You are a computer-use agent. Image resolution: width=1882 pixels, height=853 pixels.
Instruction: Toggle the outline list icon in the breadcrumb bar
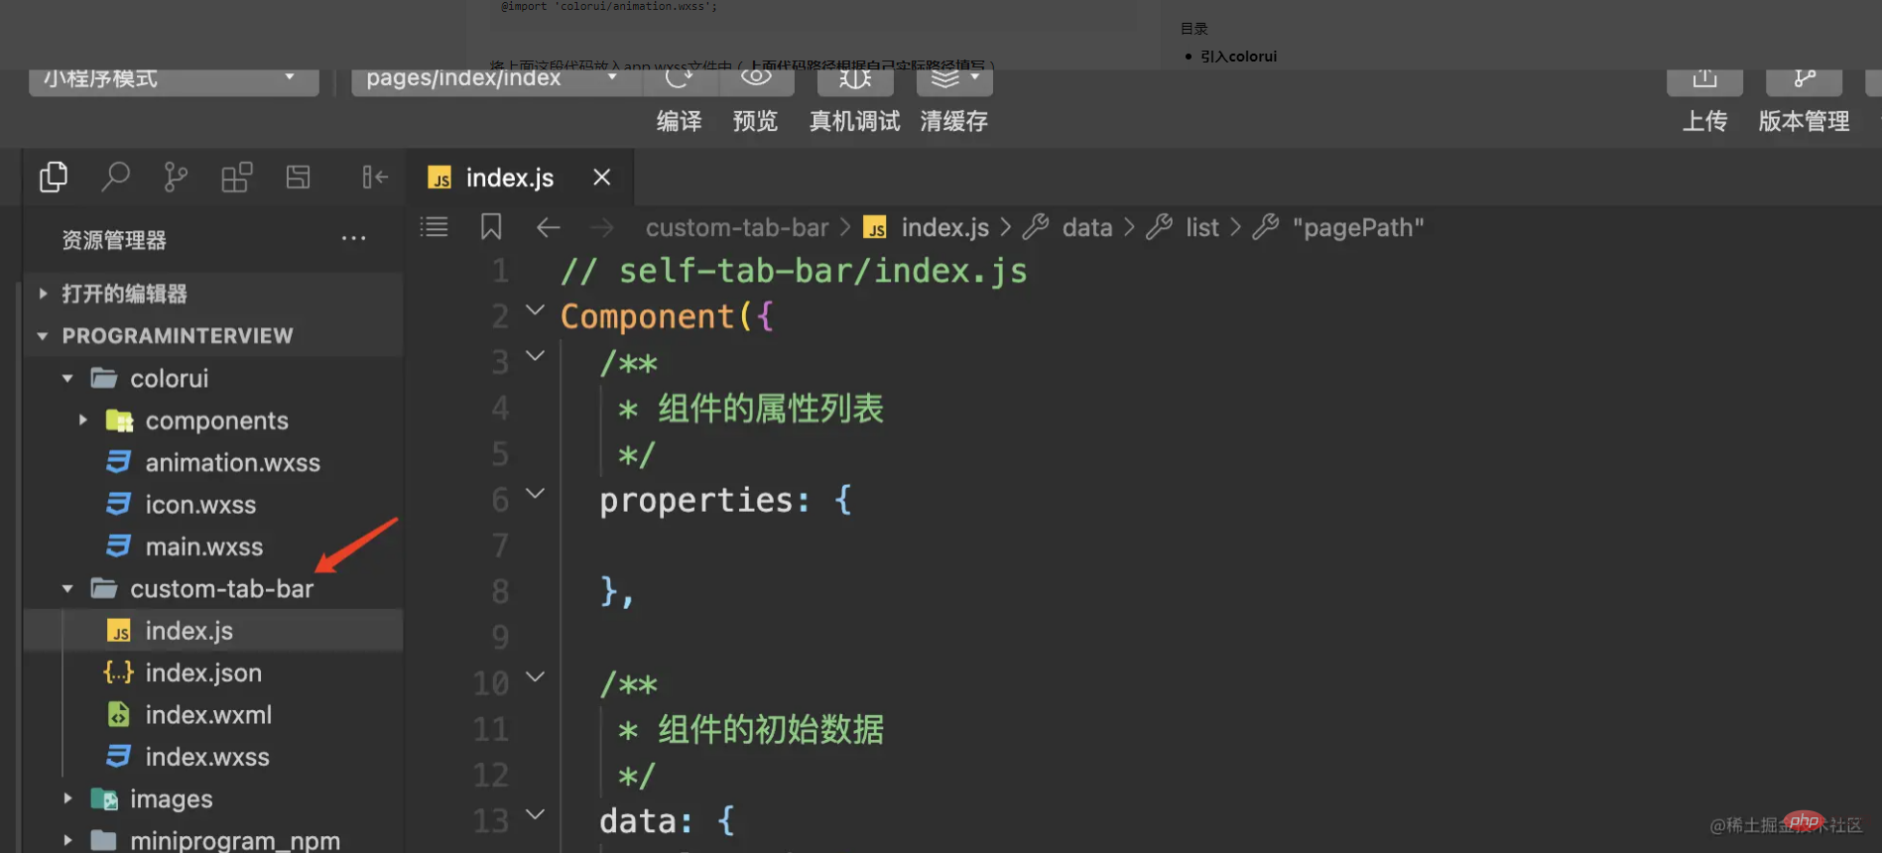click(434, 227)
